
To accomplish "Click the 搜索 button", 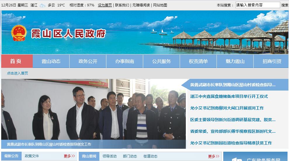I will point(285,5).
